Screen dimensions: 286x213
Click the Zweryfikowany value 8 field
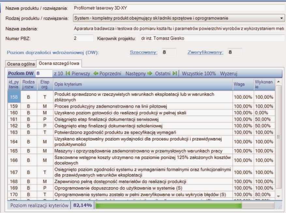(235, 52)
